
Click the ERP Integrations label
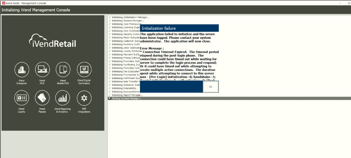click(x=84, y=110)
